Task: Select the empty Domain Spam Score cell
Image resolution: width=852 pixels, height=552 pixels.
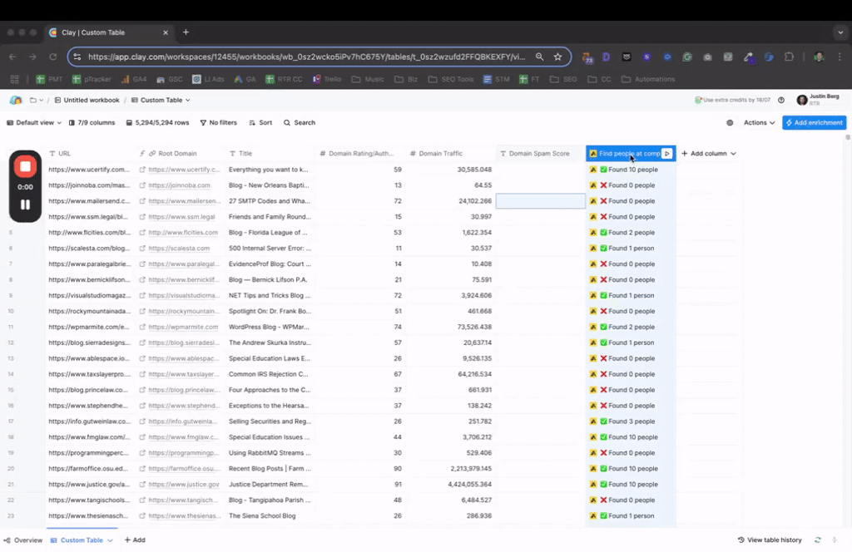Action: pos(541,201)
